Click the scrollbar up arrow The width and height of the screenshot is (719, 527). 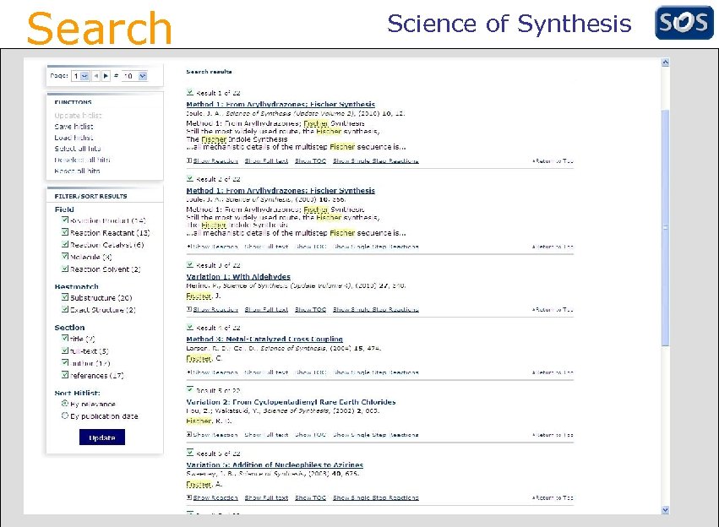click(x=666, y=62)
